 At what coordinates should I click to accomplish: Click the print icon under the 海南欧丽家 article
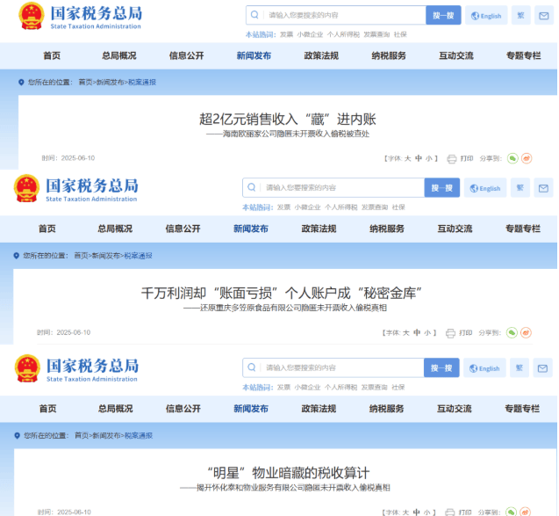point(453,158)
